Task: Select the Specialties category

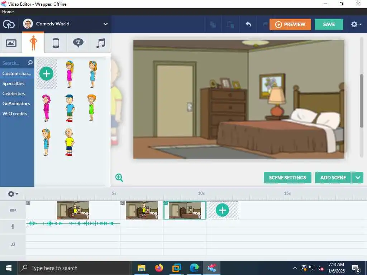Action: (13, 83)
